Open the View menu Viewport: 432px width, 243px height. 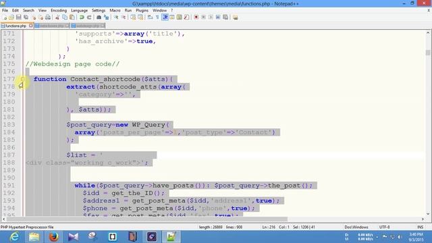tap(42, 10)
